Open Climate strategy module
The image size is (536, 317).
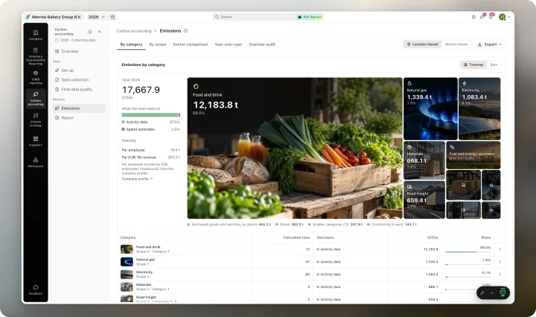point(36,120)
